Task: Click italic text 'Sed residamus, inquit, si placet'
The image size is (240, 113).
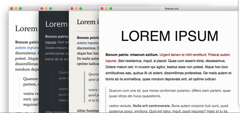Action: point(142,61)
